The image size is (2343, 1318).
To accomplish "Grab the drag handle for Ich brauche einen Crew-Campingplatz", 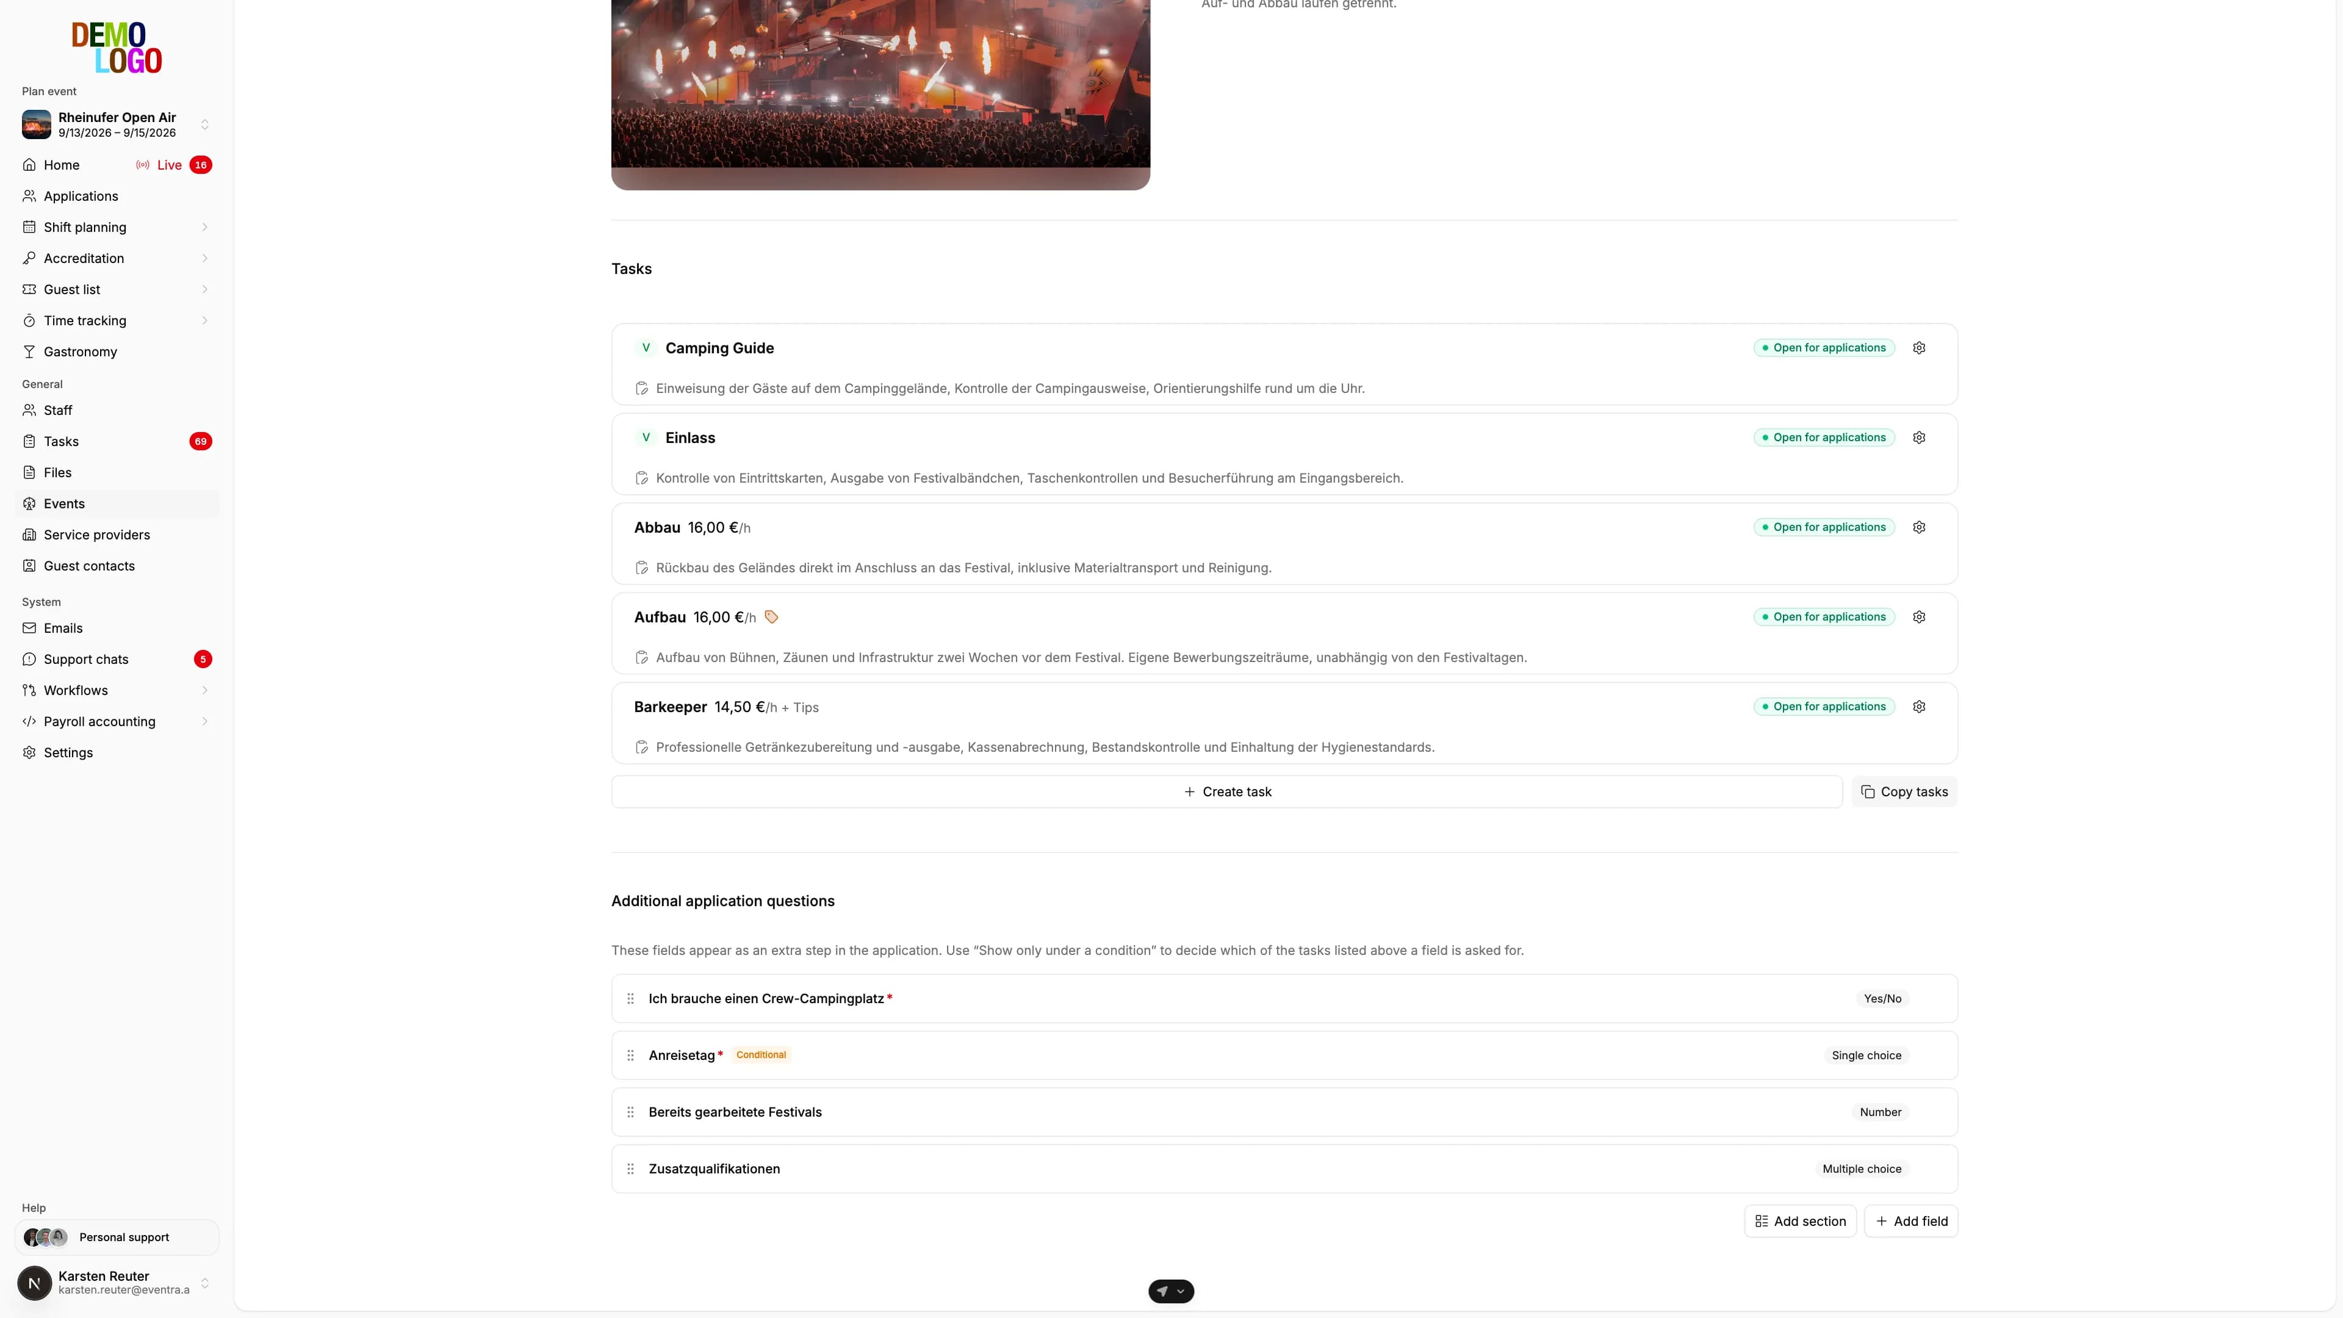I will (x=630, y=999).
